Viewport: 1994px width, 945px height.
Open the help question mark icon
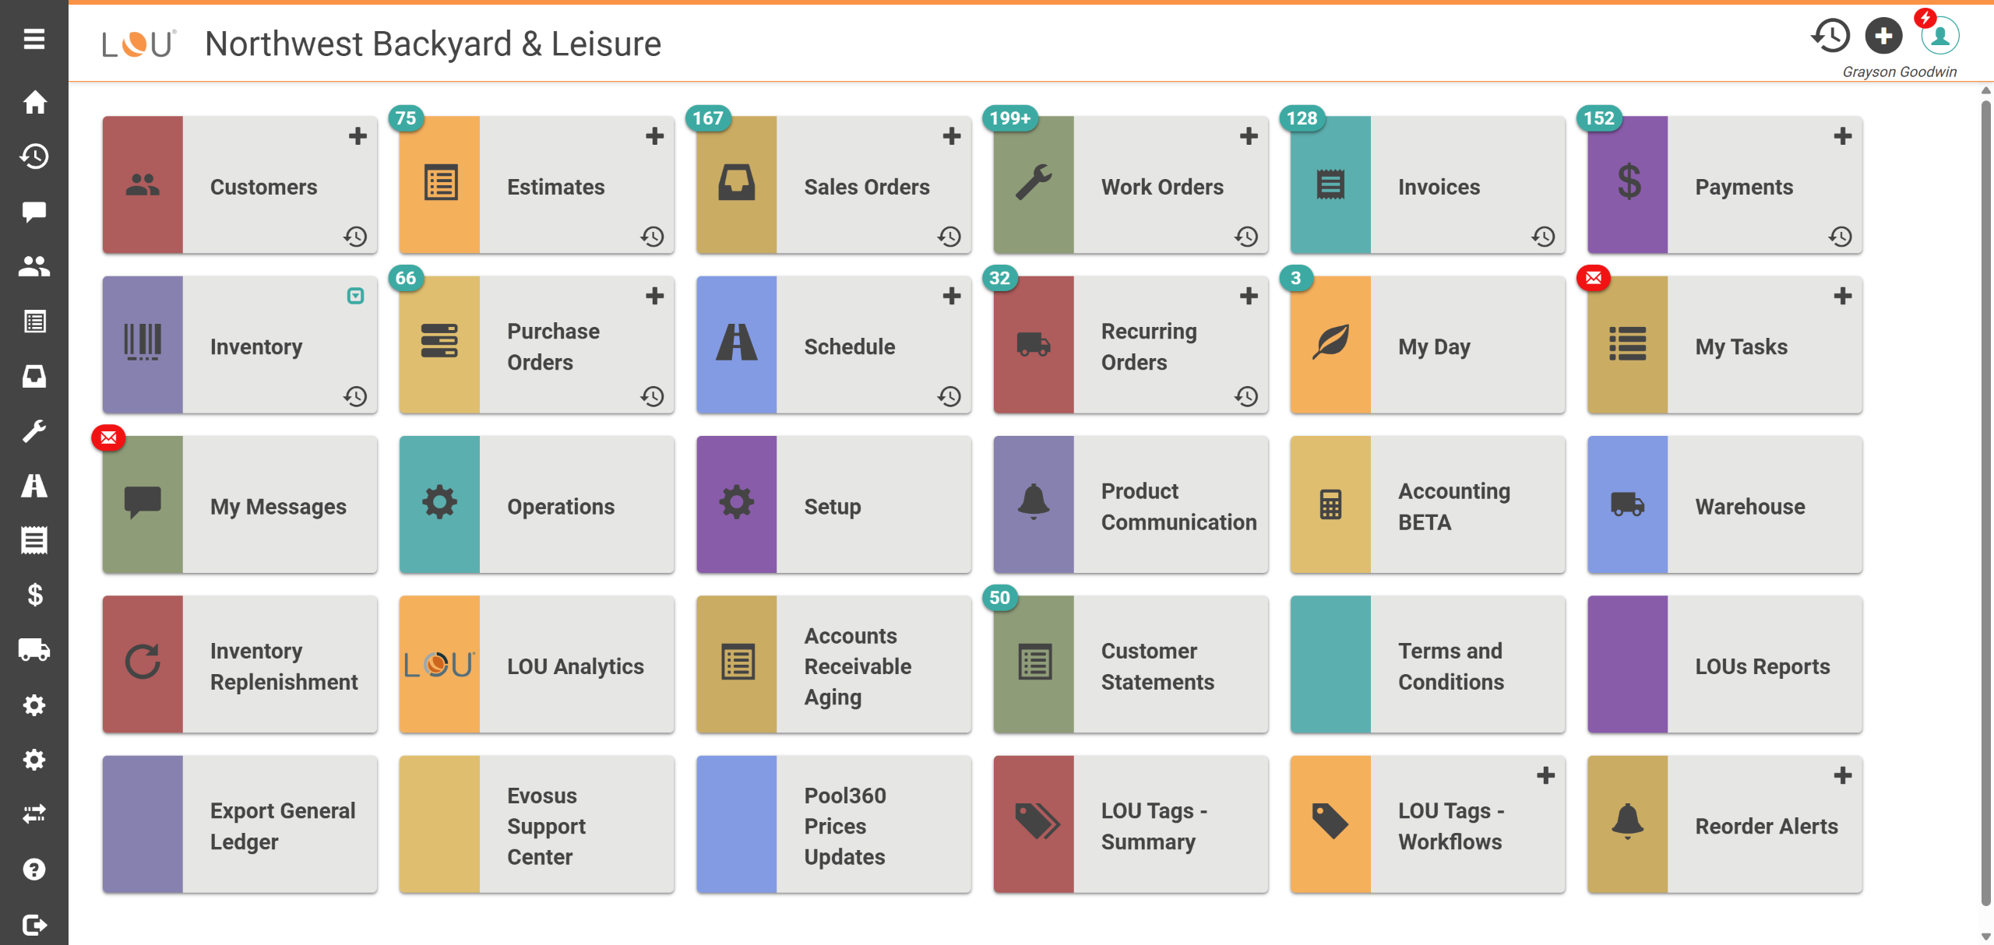(x=33, y=869)
